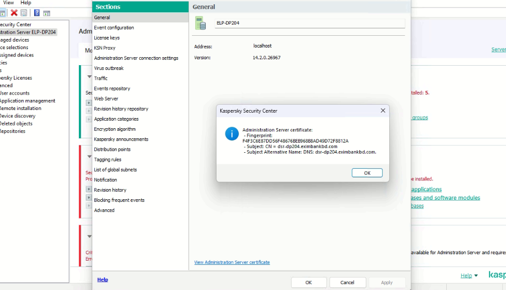Click applications link in background console
This screenshot has height=290, width=506.
(427, 190)
